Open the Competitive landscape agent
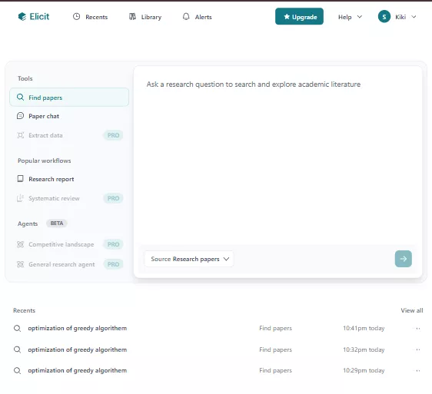The image size is (432, 394). (x=69, y=244)
